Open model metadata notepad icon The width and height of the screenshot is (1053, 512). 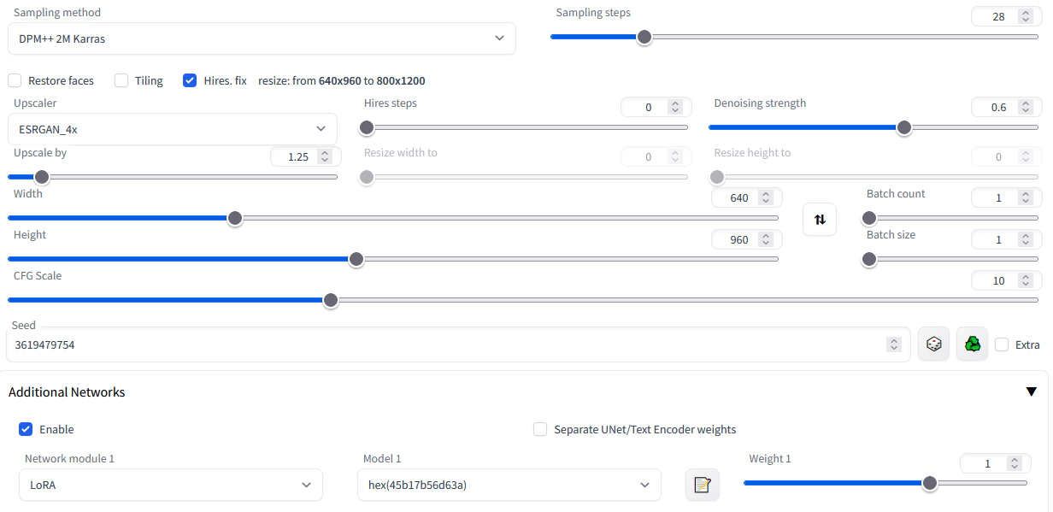pyautogui.click(x=703, y=485)
